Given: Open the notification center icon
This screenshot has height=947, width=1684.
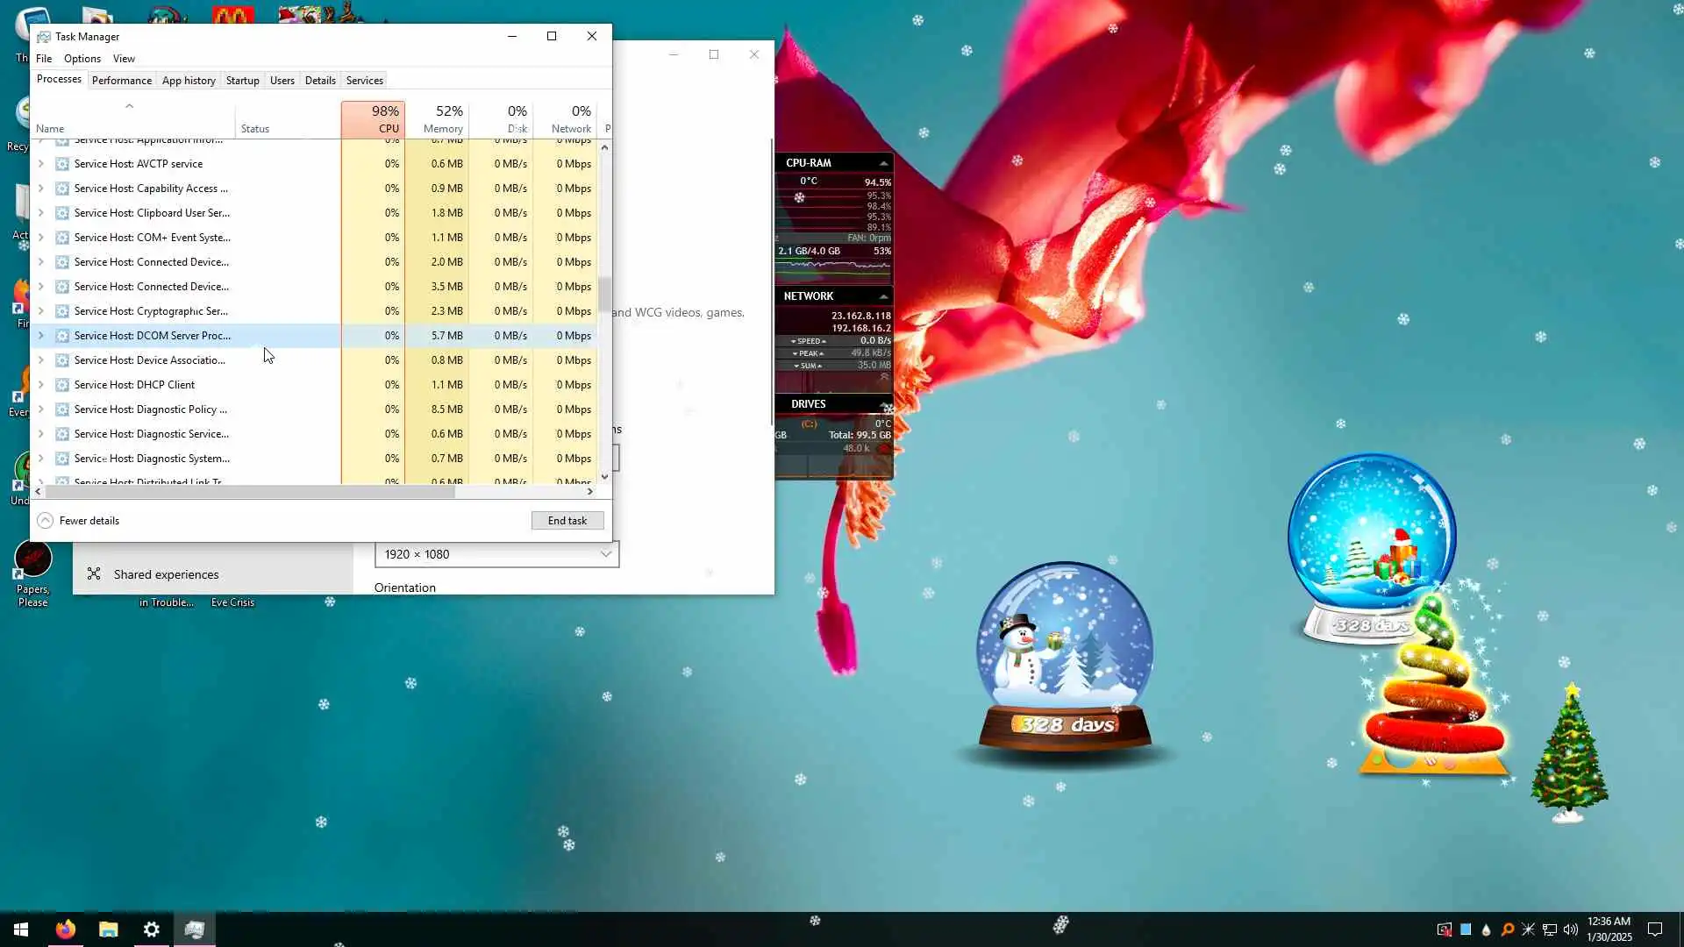Looking at the screenshot, I should click(x=1655, y=929).
